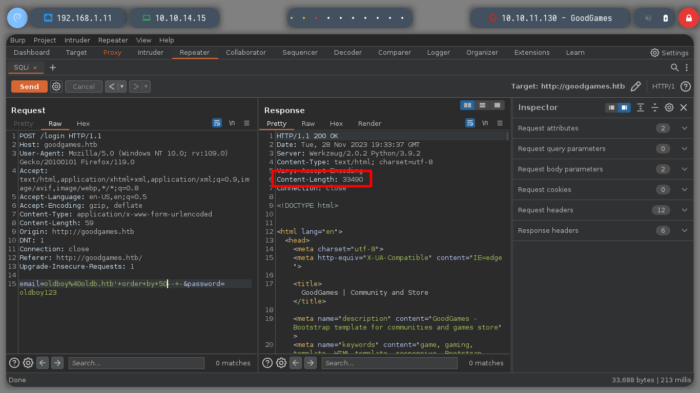
Task: Click the Response pane vertical scrollbar
Action: [x=507, y=136]
